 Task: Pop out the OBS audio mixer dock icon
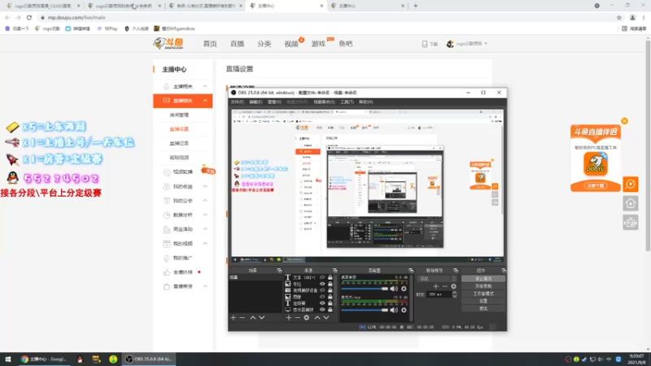coord(411,271)
